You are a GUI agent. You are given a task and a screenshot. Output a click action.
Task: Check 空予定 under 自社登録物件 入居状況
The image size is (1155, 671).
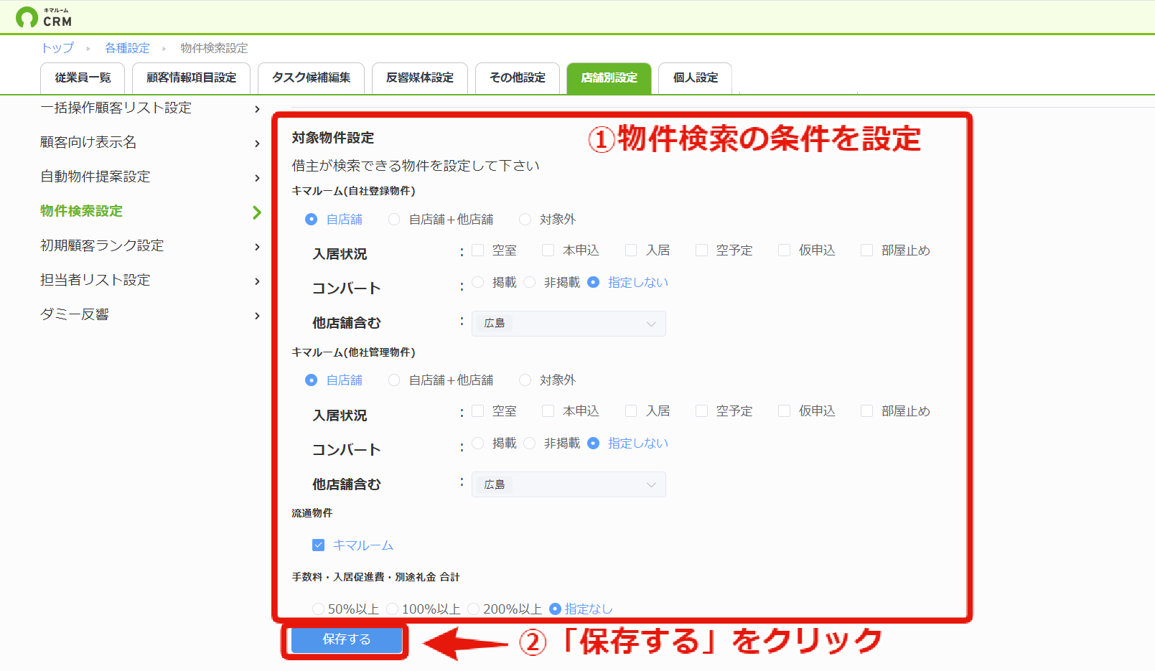[701, 250]
